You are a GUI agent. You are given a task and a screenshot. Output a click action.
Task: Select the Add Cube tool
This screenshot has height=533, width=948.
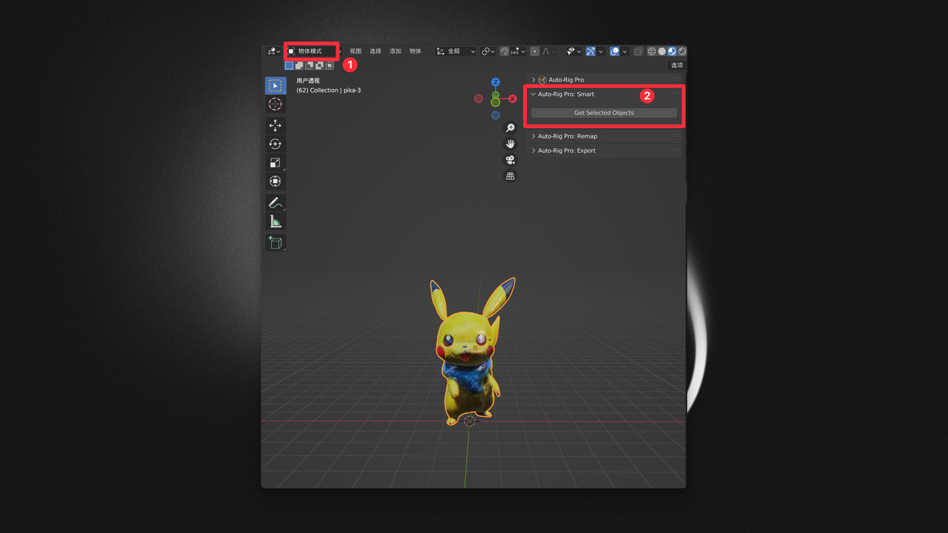pos(275,242)
